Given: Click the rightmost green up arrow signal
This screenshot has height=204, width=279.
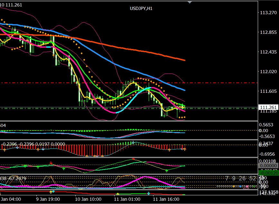Looking at the screenshot, I should (x=166, y=170).
